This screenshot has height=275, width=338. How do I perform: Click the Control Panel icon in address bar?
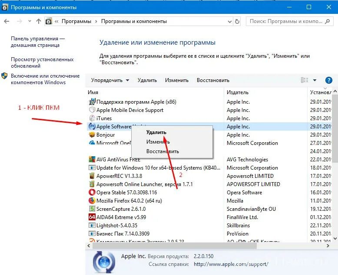tap(49, 21)
